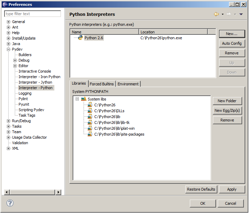Click the System libs library icon
249x213 pixels.
[x=84, y=99]
